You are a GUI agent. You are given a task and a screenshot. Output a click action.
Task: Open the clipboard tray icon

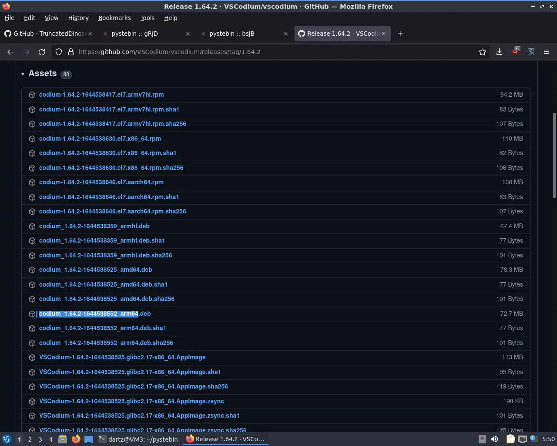510,439
